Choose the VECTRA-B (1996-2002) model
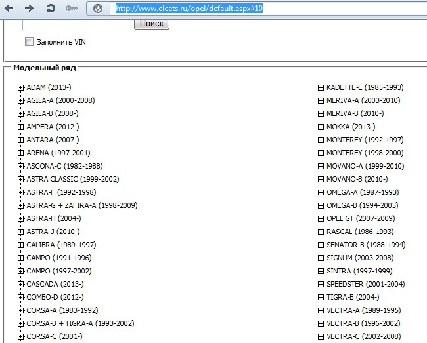The width and height of the screenshot is (427, 343). point(363,323)
